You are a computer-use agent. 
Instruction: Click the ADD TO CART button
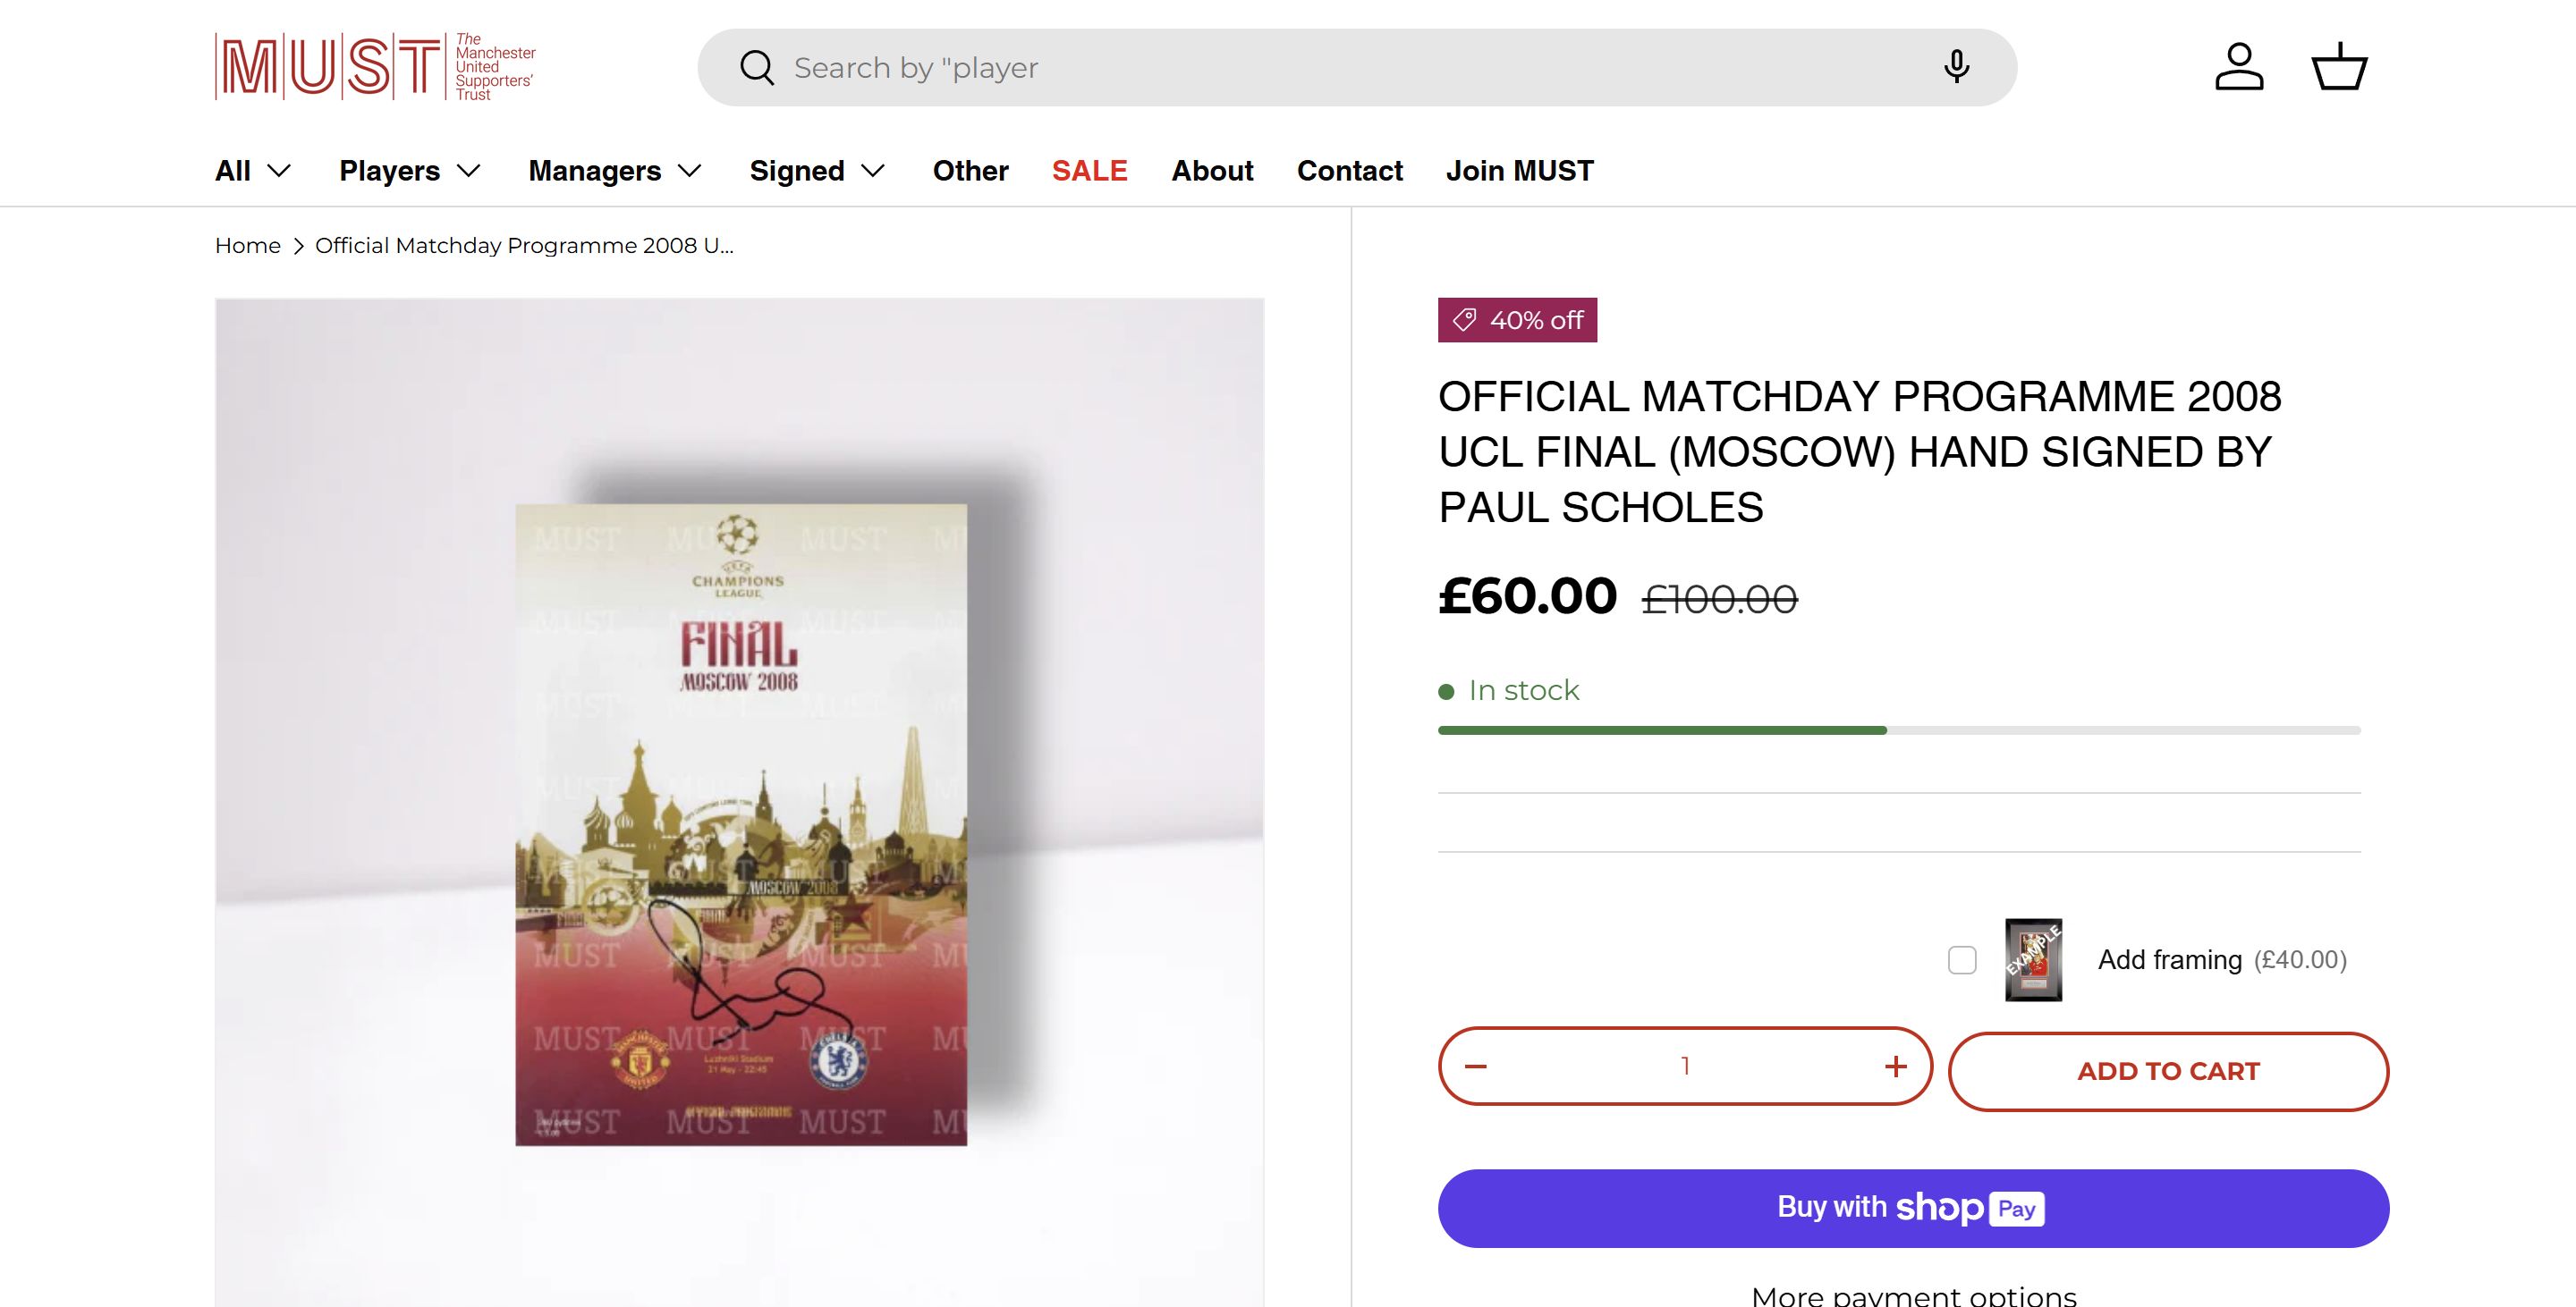(2168, 1071)
